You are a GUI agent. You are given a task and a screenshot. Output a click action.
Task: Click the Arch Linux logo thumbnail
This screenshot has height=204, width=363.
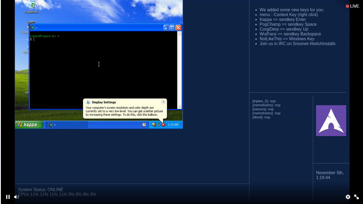coord(331,120)
